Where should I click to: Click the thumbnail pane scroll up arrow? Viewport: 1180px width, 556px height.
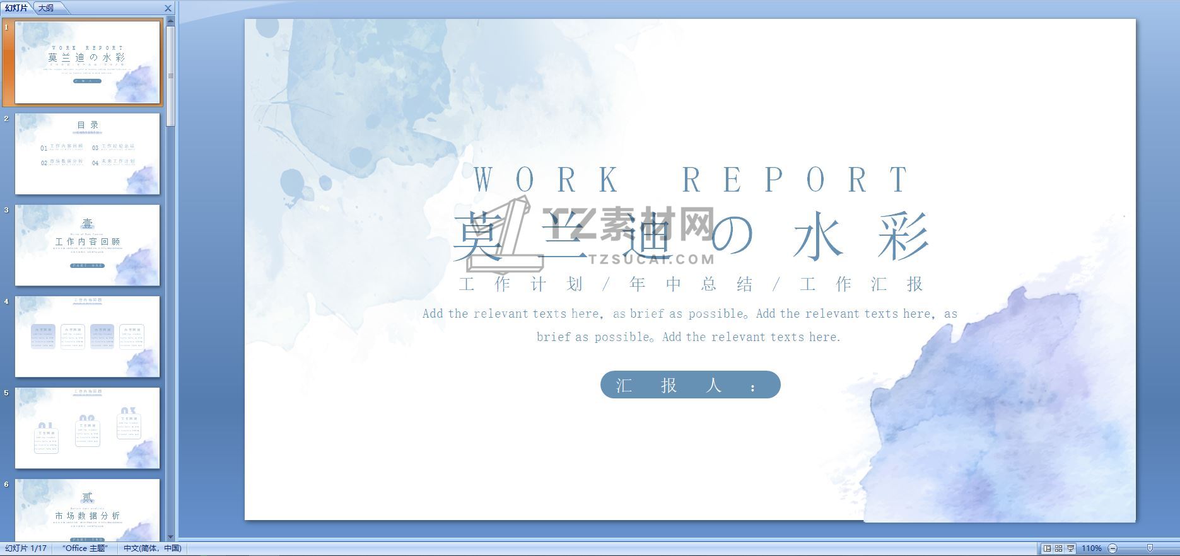click(x=170, y=21)
